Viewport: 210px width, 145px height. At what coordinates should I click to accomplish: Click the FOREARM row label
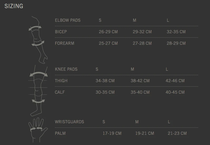64,43
